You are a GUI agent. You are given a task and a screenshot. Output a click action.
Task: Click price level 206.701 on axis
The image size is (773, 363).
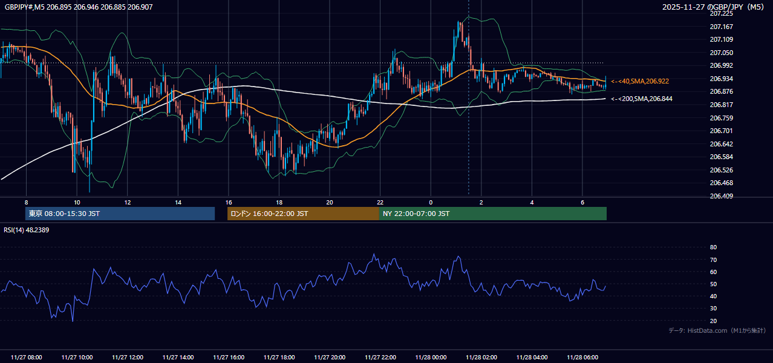721,131
